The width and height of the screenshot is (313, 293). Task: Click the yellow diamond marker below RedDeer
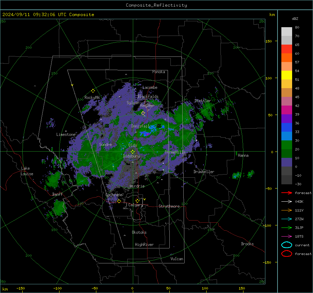143,113
